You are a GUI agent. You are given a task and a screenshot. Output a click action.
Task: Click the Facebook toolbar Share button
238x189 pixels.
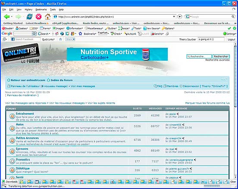click(x=70, y=39)
